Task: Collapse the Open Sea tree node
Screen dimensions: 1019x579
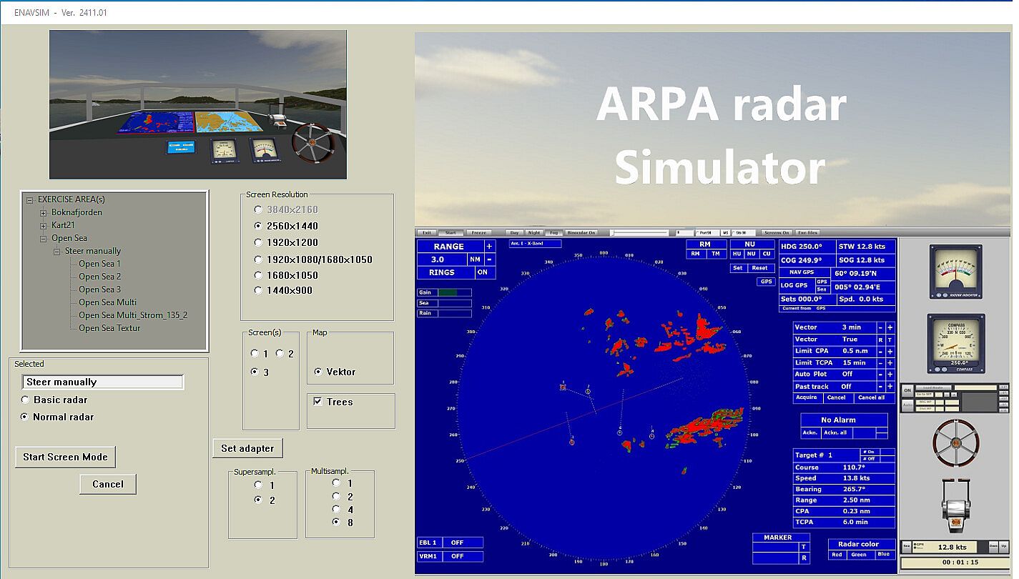Action: [44, 239]
